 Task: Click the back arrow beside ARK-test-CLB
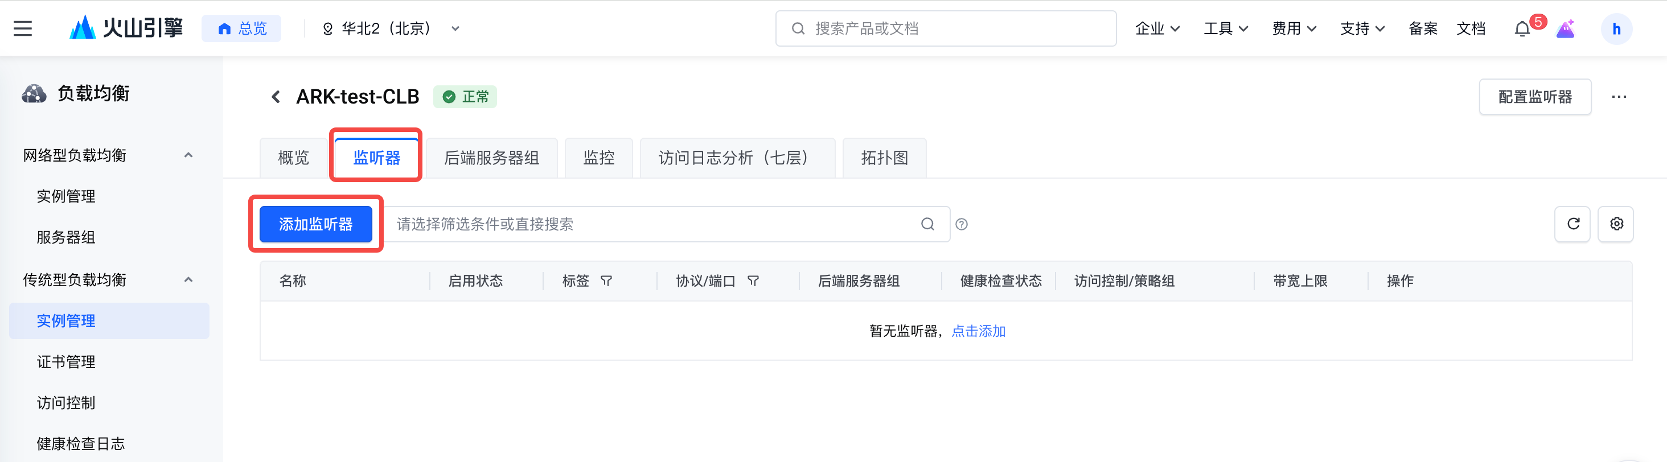[276, 97]
